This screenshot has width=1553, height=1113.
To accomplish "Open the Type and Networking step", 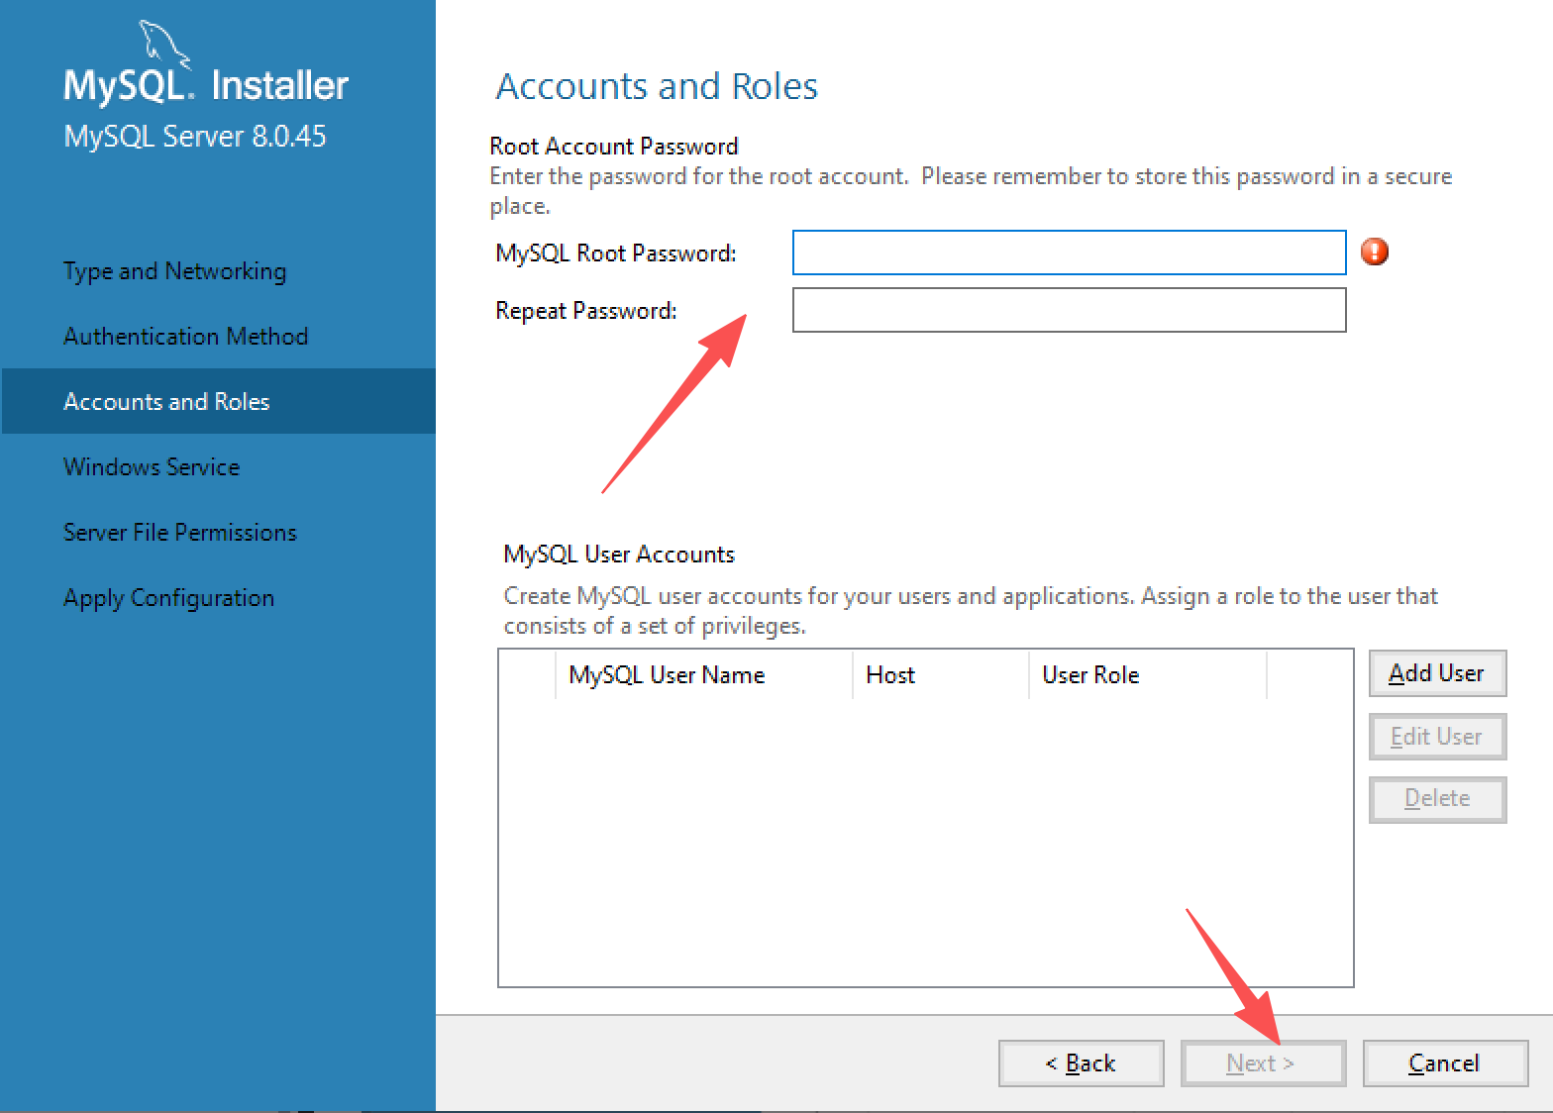I will coord(174,271).
